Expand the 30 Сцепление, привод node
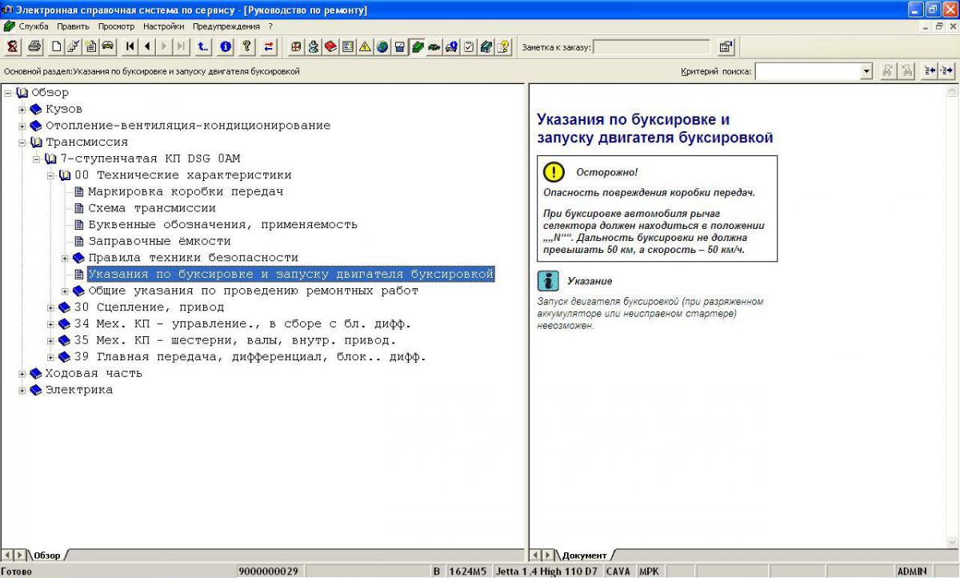Viewport: 960px width, 578px height. point(51,307)
